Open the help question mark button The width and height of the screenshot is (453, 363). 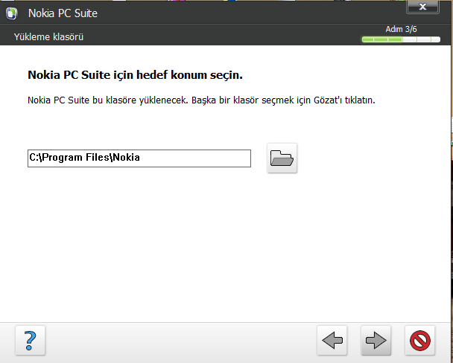(x=31, y=341)
